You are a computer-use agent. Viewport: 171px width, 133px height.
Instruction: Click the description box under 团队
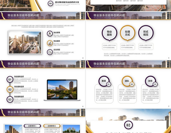pos(127,94)
